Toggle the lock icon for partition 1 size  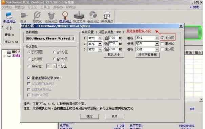tap(106, 38)
